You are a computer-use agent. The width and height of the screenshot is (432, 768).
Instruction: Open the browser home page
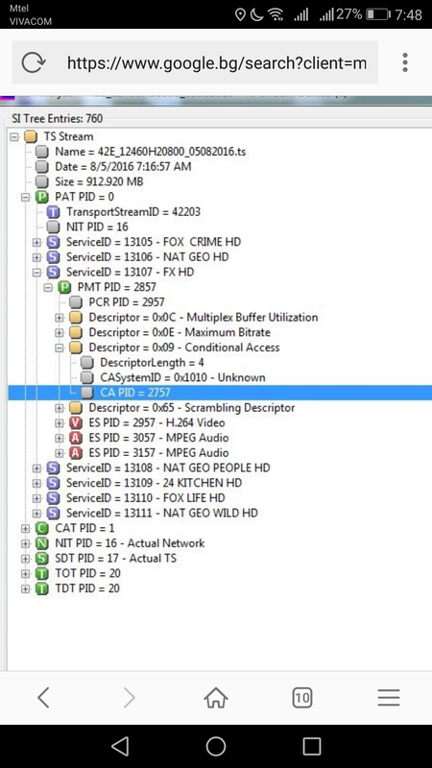(x=216, y=698)
